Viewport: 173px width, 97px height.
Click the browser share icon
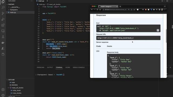coord(131,10)
